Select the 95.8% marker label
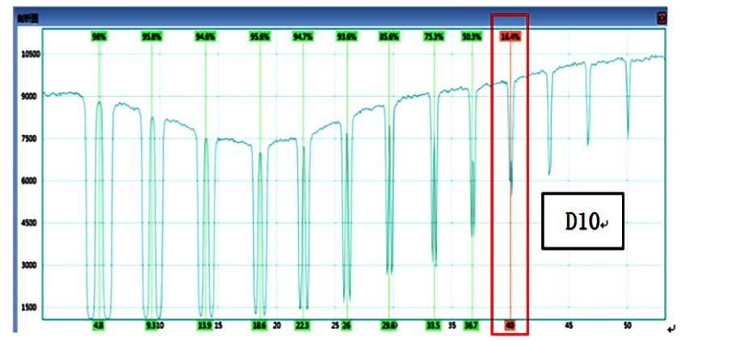This screenshot has width=737, height=346. 151,36
